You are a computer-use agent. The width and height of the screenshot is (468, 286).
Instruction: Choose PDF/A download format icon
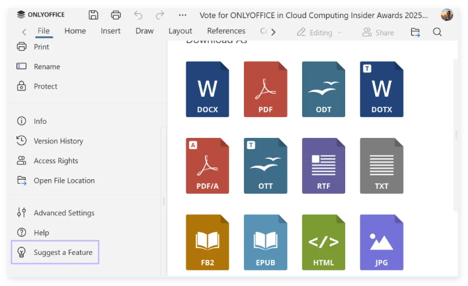click(207, 166)
